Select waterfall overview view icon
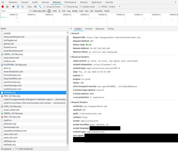Viewport: 178px width, 151px height. click(x=40, y=7)
